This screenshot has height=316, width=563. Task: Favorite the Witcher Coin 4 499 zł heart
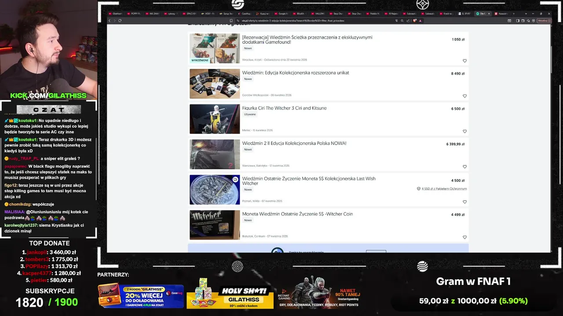tap(464, 237)
